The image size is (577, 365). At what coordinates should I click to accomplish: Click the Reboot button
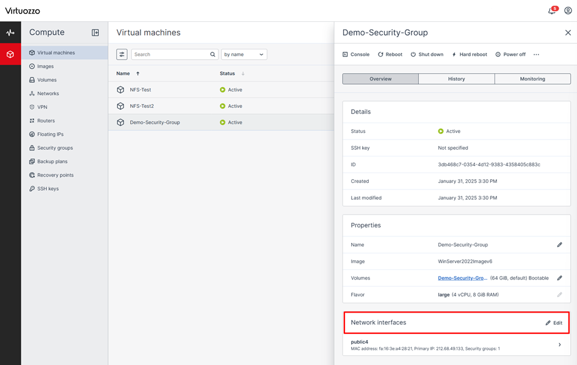point(390,55)
